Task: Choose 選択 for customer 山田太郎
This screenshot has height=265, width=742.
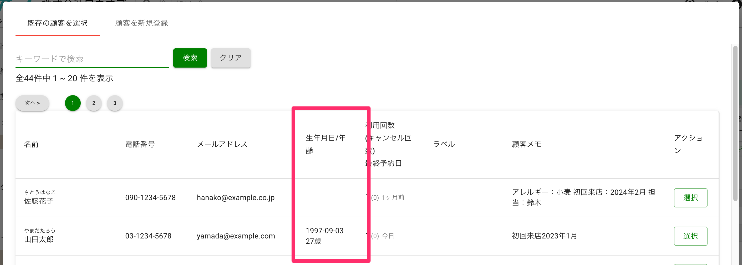Action: click(x=690, y=236)
